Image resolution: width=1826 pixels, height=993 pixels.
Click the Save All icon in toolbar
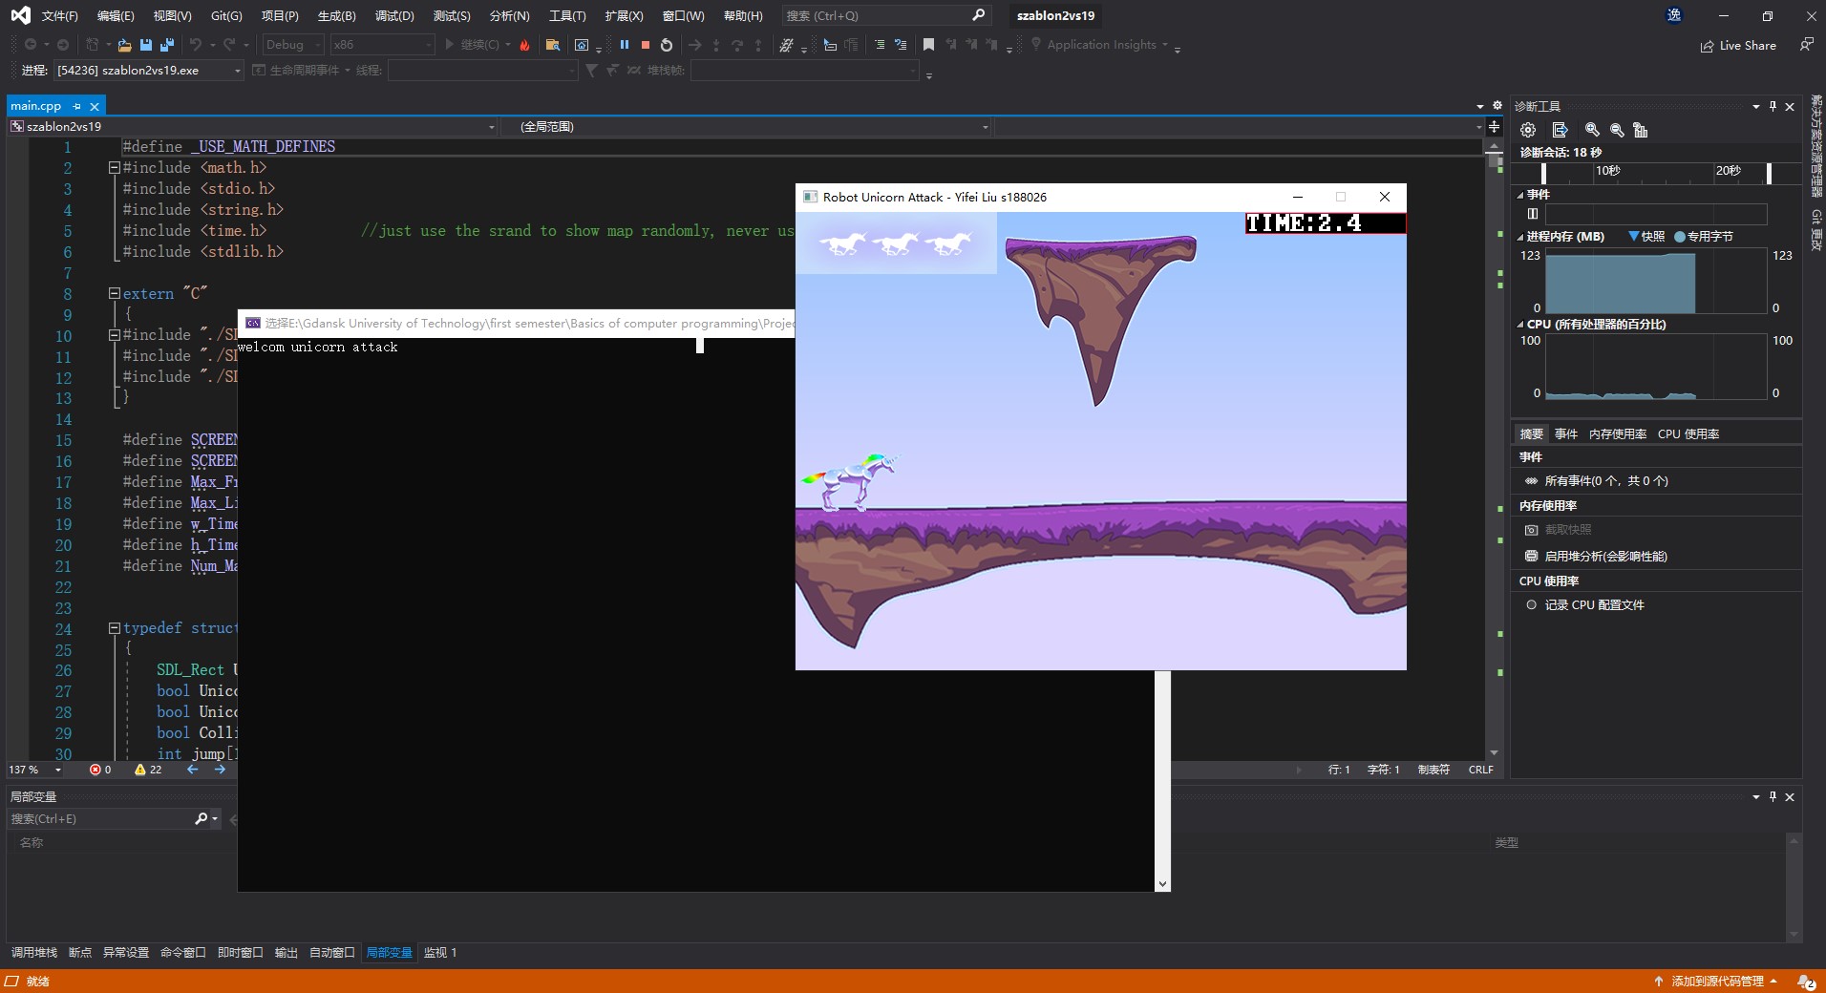pyautogui.click(x=167, y=45)
